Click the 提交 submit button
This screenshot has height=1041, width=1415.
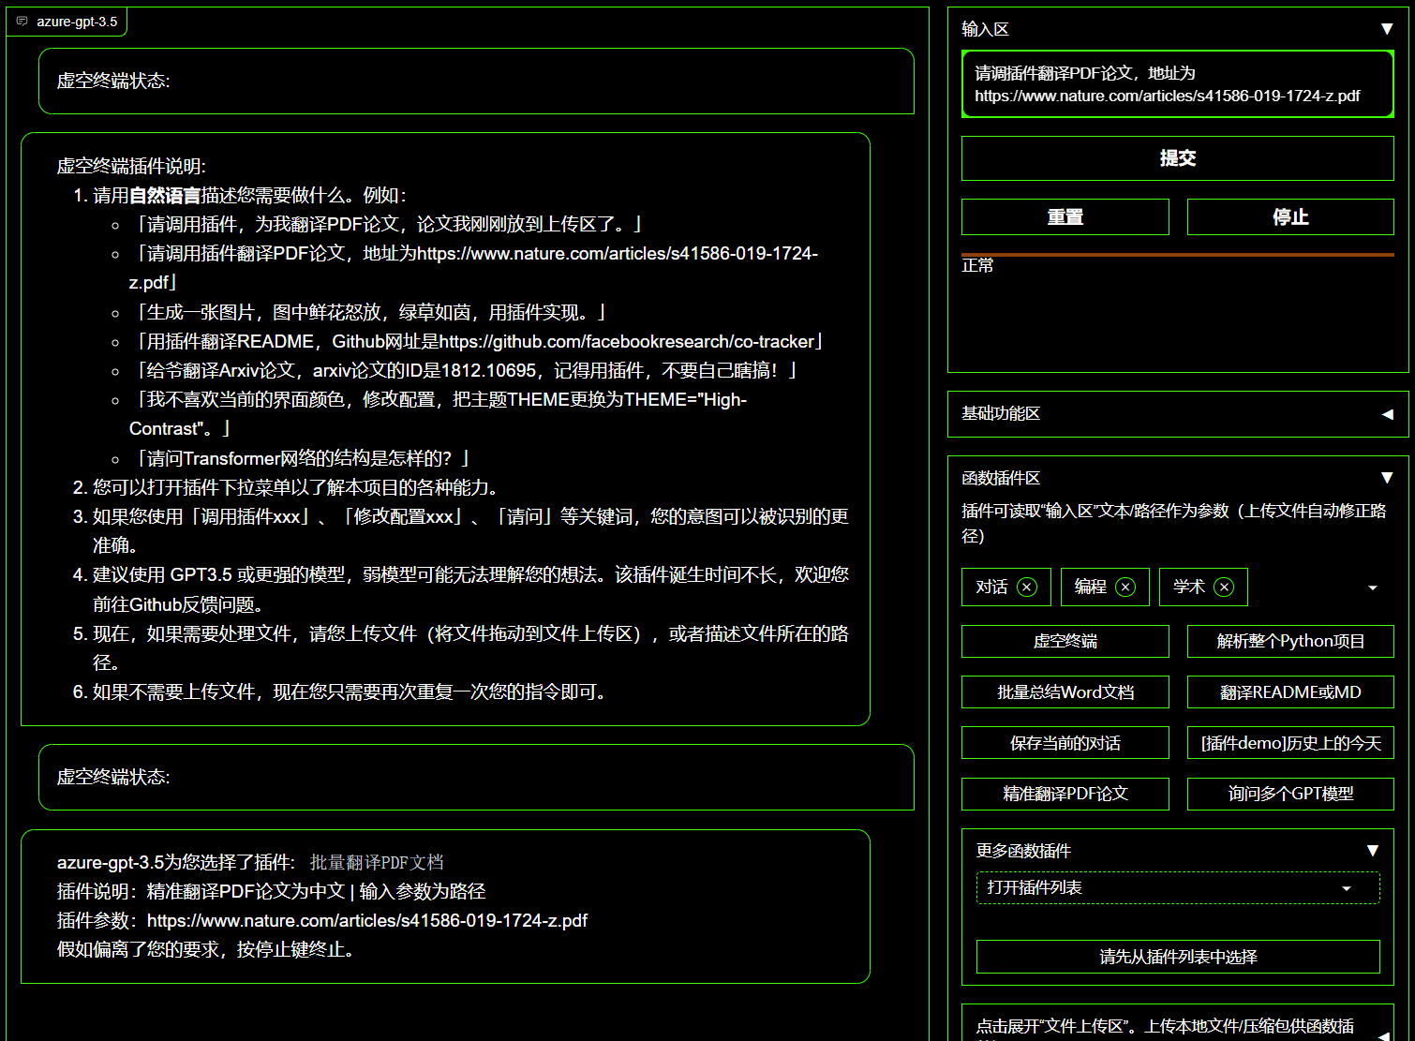click(x=1177, y=158)
